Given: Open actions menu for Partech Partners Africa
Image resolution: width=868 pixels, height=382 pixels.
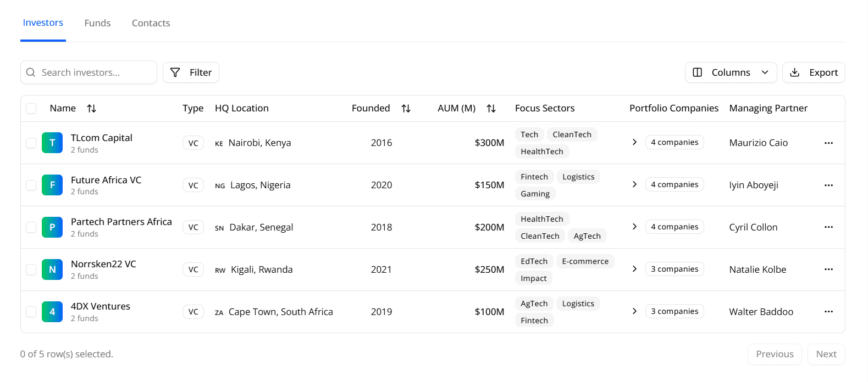Looking at the screenshot, I should click(x=828, y=227).
